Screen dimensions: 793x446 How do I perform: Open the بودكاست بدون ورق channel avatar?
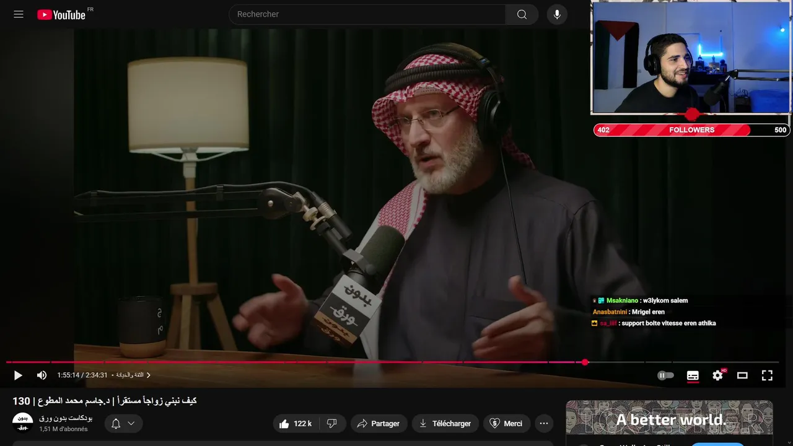23,423
